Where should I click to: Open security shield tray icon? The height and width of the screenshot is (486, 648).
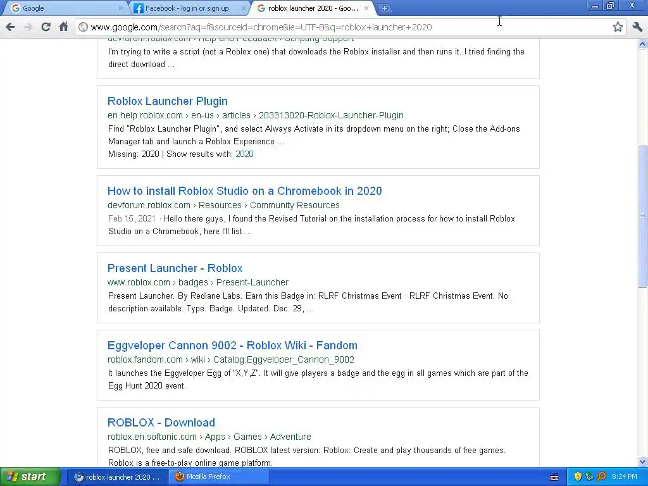click(x=578, y=477)
